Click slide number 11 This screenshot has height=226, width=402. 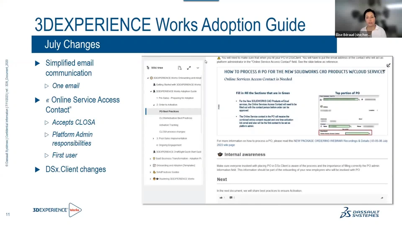click(x=8, y=214)
